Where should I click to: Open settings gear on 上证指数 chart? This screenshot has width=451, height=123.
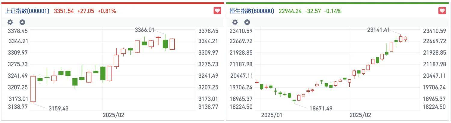(x=10, y=22)
